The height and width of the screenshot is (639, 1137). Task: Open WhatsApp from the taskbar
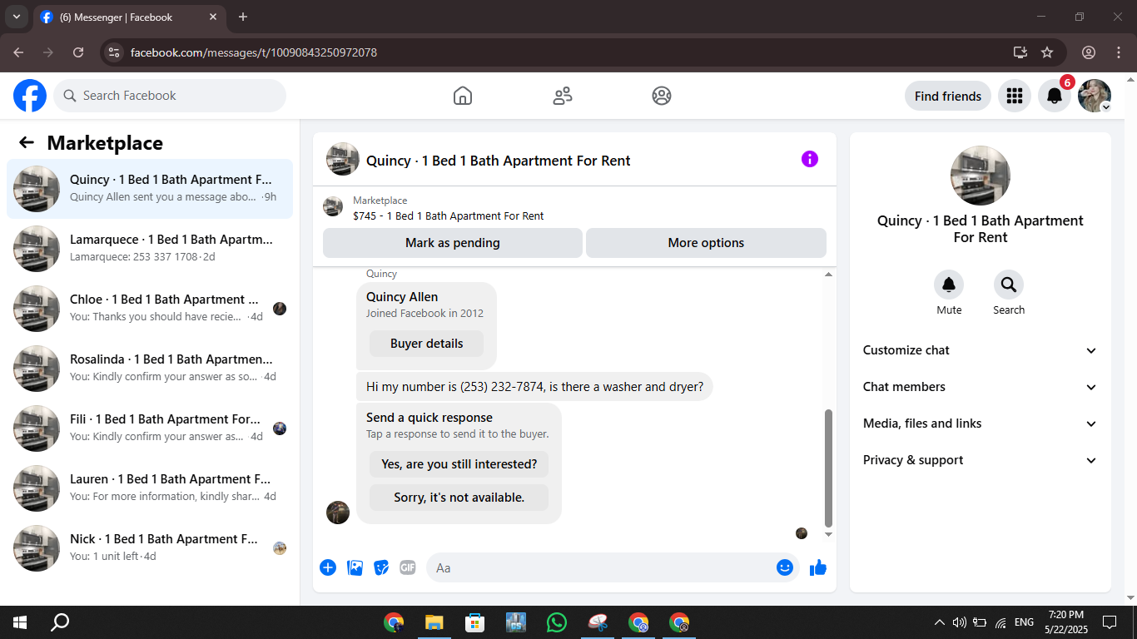557,622
